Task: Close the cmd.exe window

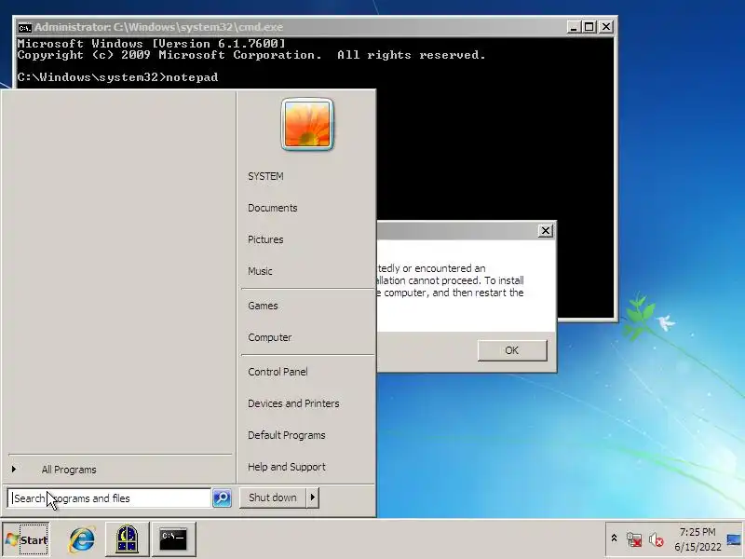Action: (606, 27)
